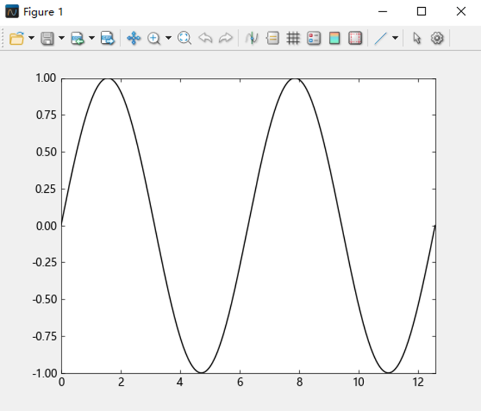Close the Figure 1 window
The height and width of the screenshot is (411, 481).
[x=461, y=12]
